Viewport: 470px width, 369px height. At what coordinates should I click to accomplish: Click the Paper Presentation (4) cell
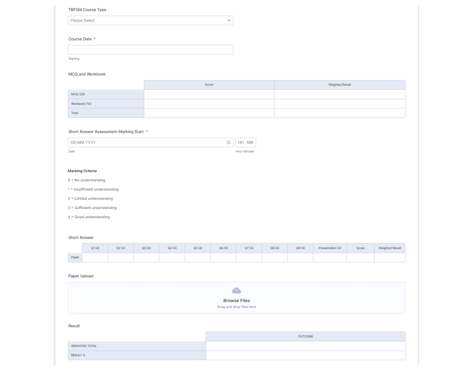pos(330,257)
